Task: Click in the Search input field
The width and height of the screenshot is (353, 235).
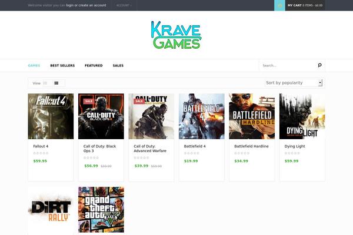Action: point(288,65)
